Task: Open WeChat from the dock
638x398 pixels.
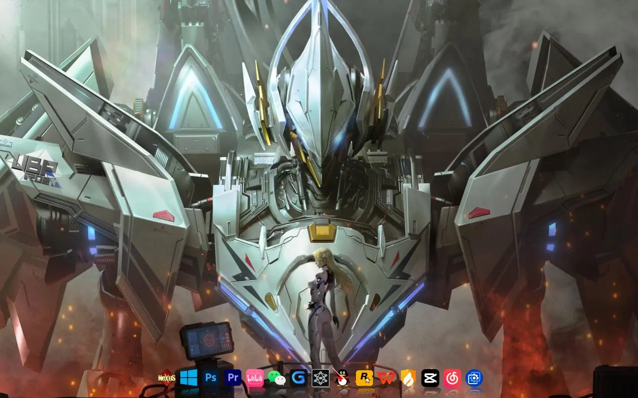Action: (x=277, y=378)
